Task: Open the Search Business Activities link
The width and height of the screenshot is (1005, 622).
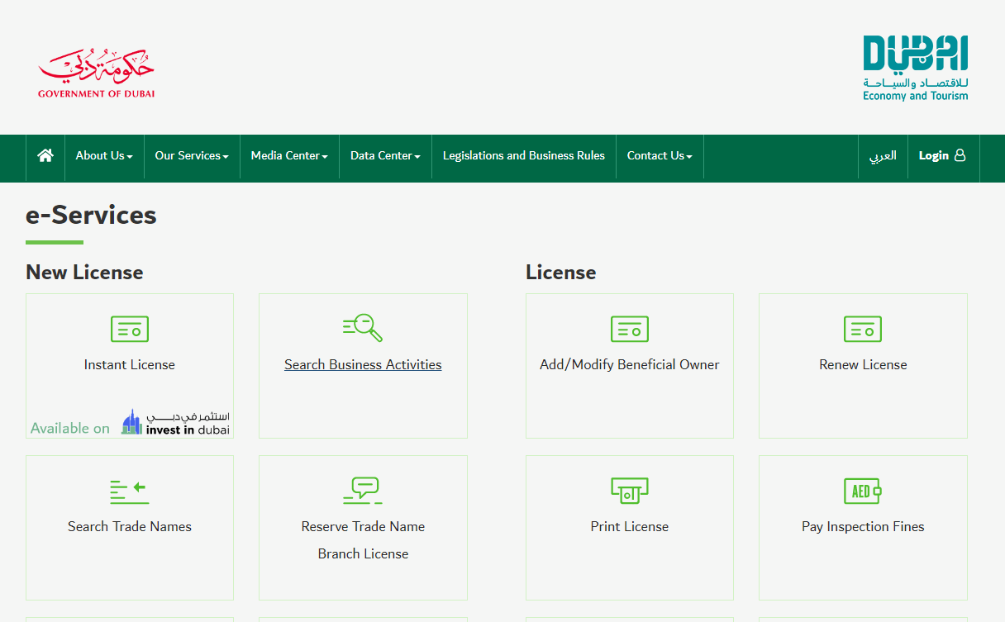Action: point(363,364)
